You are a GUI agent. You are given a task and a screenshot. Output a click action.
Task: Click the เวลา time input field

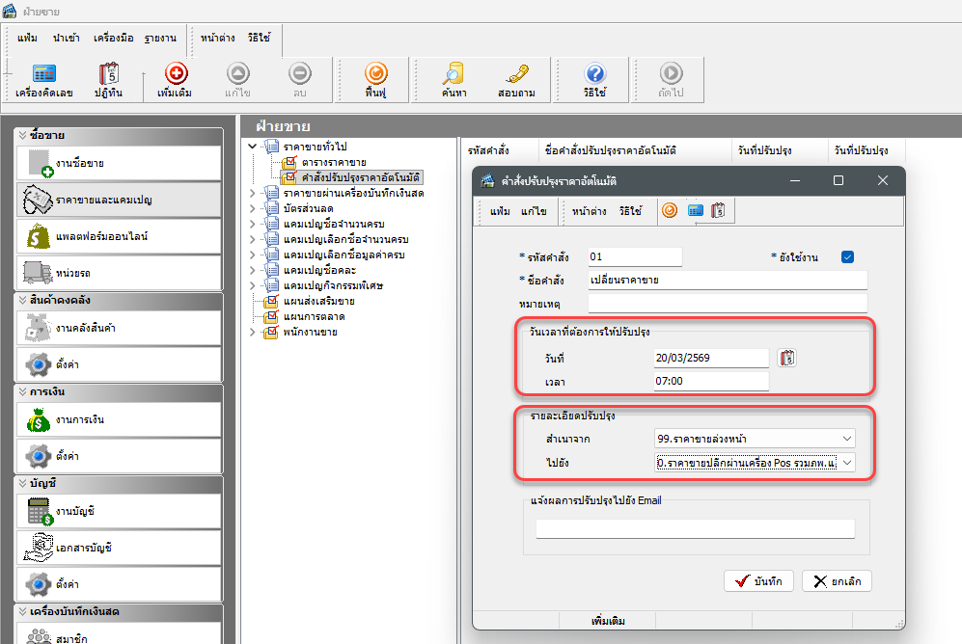(x=710, y=382)
